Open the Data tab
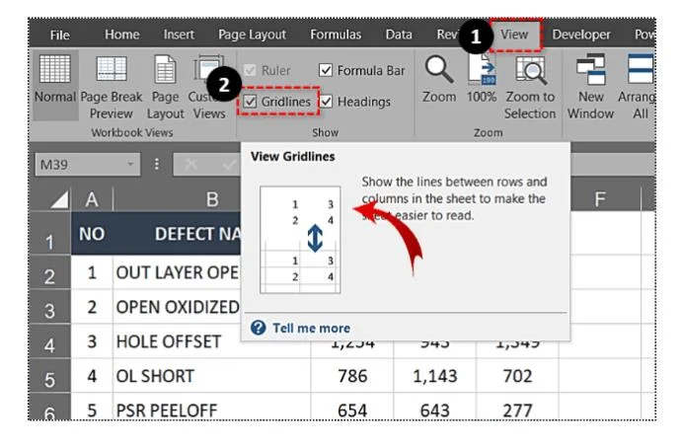The image size is (681, 448). (399, 35)
